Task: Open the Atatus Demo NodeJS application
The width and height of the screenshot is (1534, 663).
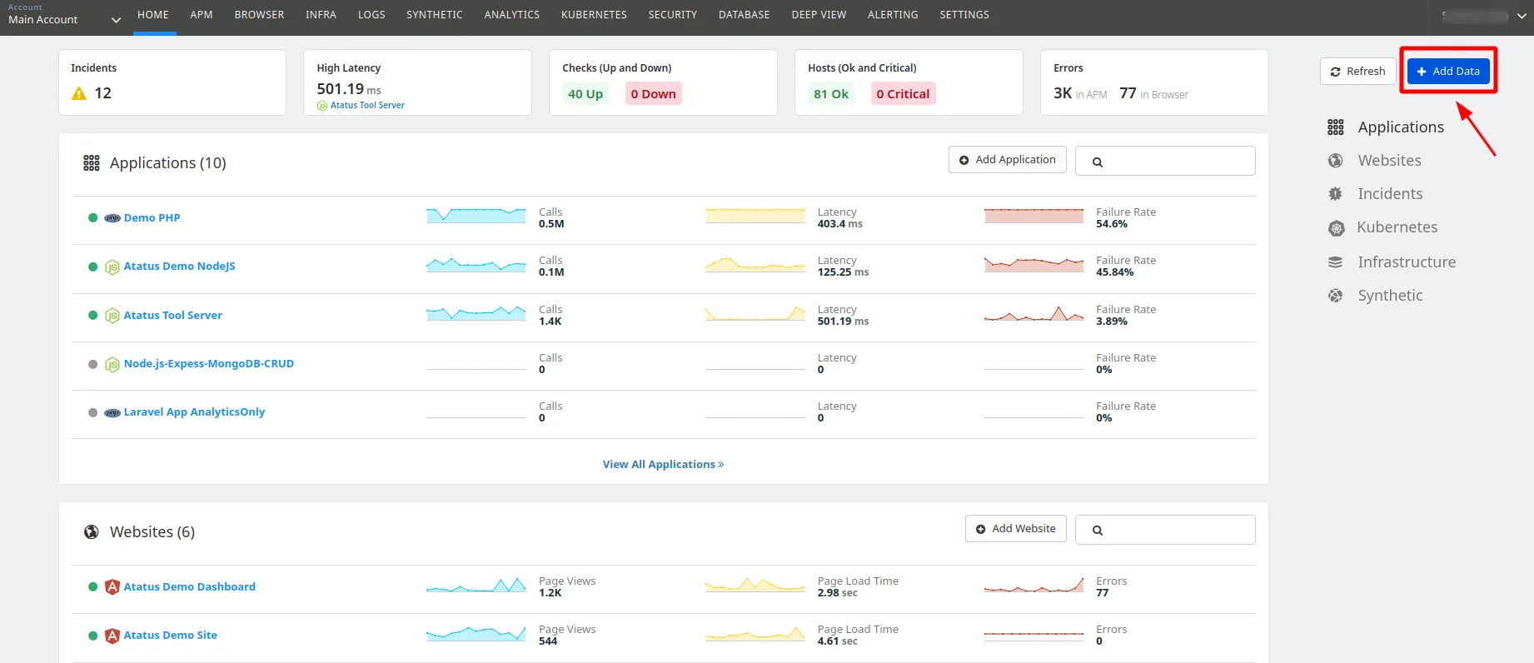Action: [179, 267]
